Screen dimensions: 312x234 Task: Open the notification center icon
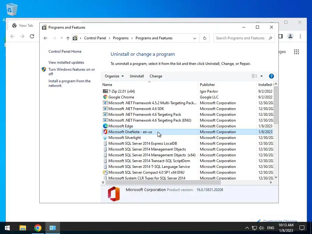tap(302, 228)
